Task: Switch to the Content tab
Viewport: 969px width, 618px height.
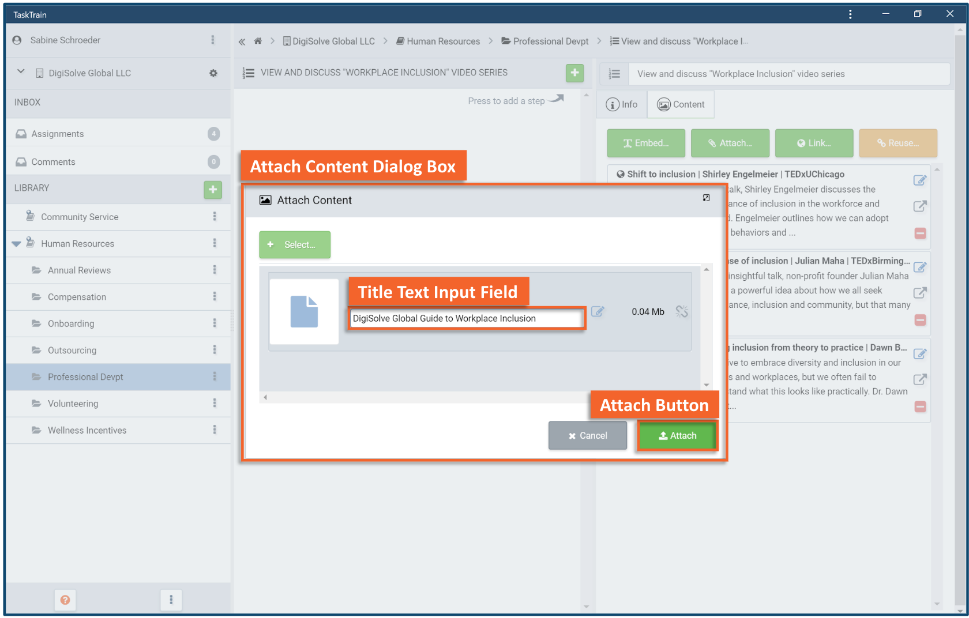Action: pos(681,104)
